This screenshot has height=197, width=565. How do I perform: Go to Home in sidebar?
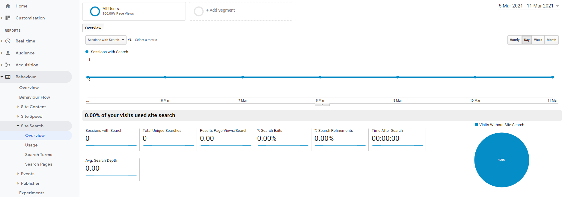pos(21,6)
